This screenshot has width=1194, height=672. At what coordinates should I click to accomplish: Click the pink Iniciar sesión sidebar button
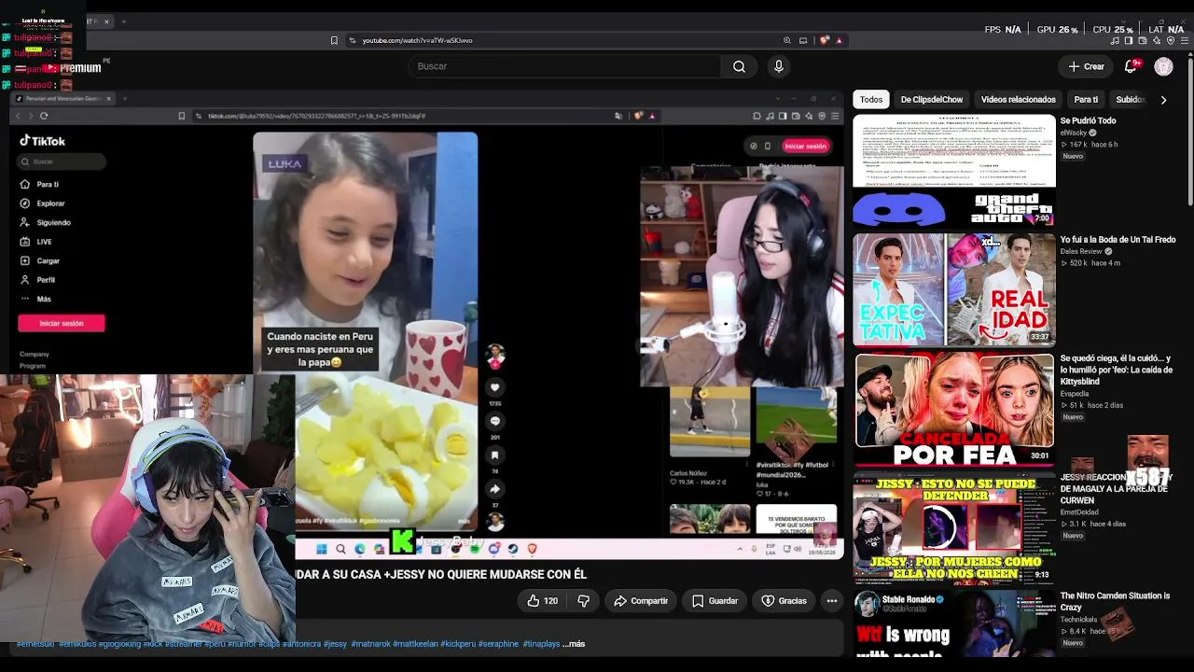coord(62,323)
